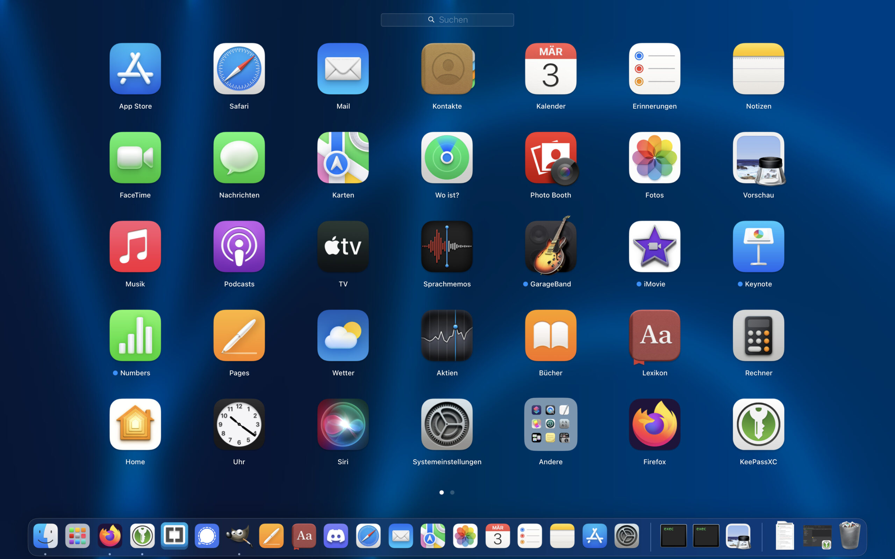Open the Apple TV app
The width and height of the screenshot is (895, 559).
click(x=343, y=247)
